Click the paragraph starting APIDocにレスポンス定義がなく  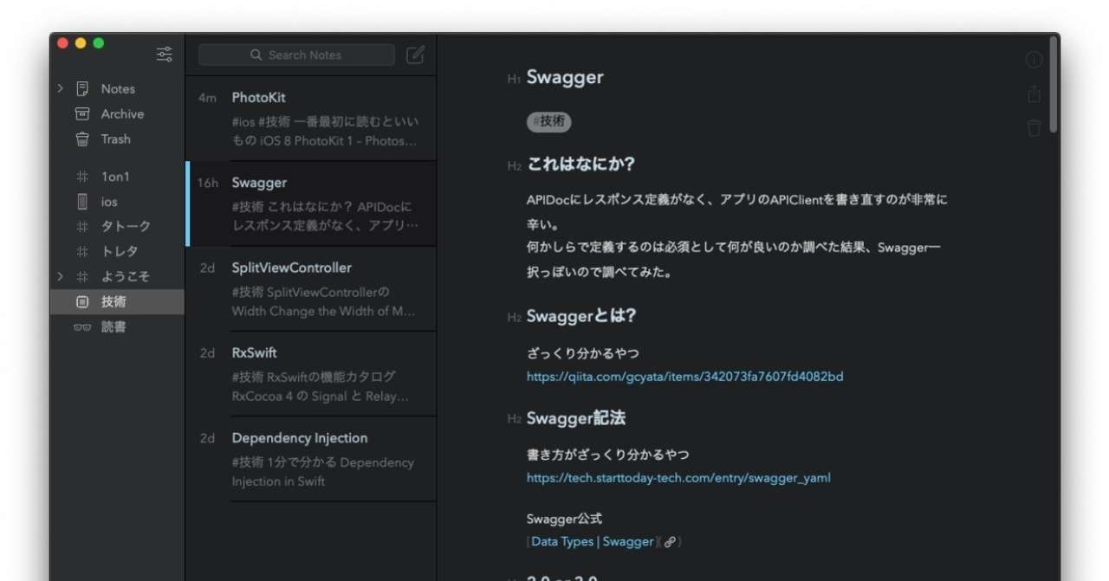[x=736, y=236]
